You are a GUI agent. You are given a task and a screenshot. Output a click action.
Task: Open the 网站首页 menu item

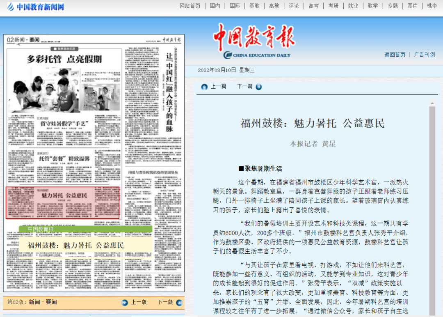[190, 6]
